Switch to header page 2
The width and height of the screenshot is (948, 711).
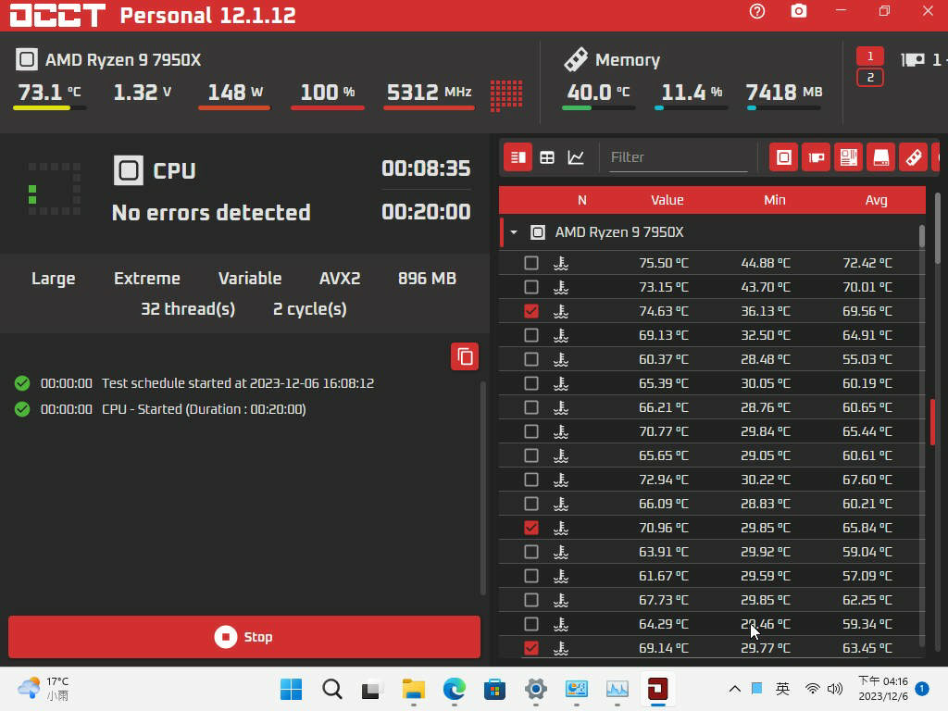point(870,78)
